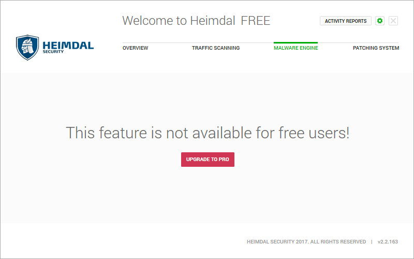This screenshot has width=414, height=259.
Task: Click the 'not available for free users' message
Action: click(x=208, y=133)
